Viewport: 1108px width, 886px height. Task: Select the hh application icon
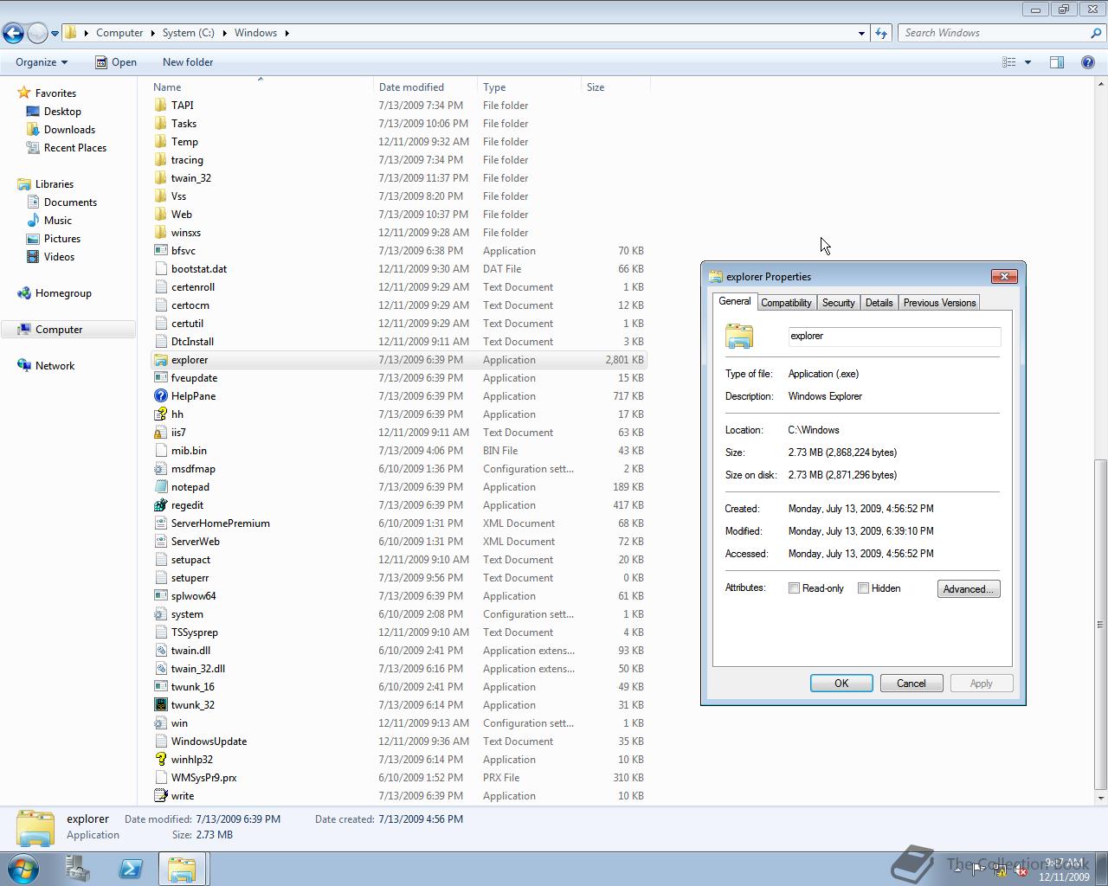point(160,414)
